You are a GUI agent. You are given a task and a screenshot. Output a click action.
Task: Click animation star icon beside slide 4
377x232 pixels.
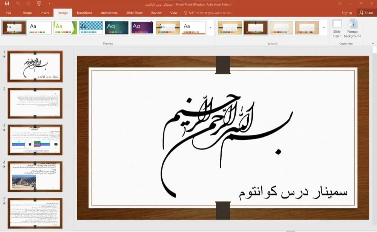[4, 167]
